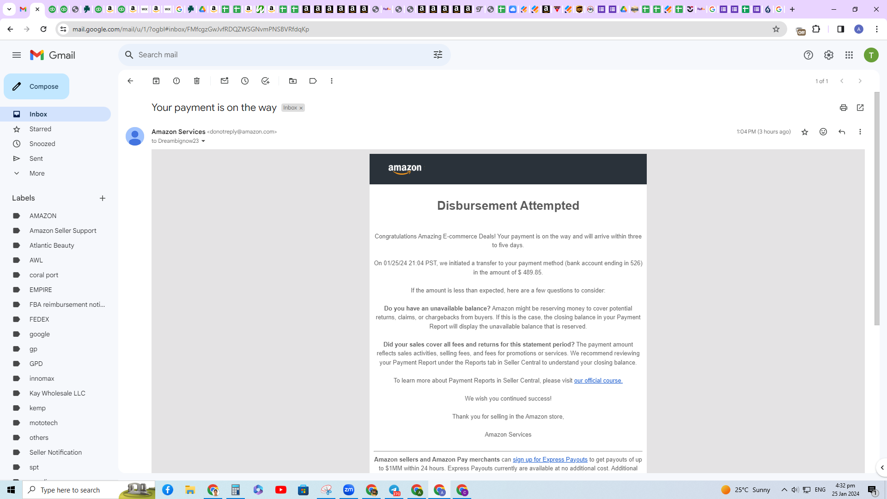Viewport: 887px width, 499px height.
Task: Star the Amazon Services message
Action: pos(805,132)
